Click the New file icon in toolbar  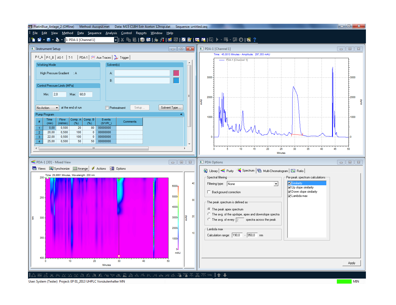(x=33, y=40)
